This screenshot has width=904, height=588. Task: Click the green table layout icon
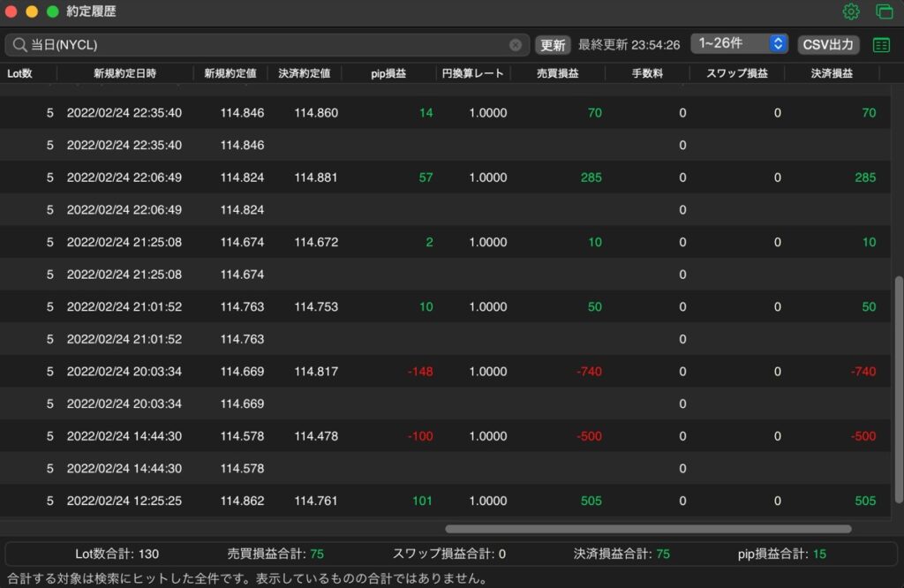[881, 45]
